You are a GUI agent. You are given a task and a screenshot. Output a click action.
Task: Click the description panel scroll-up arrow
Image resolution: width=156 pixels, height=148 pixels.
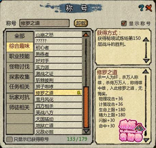pyautogui.click(x=146, y=71)
